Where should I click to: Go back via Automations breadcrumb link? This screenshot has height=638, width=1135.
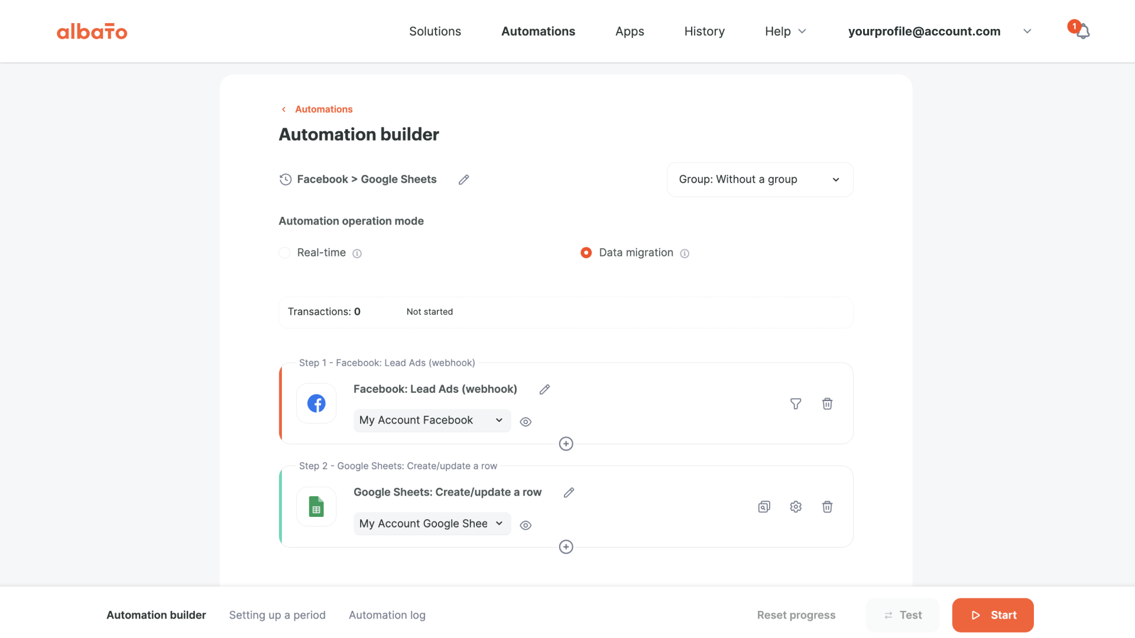[323, 109]
